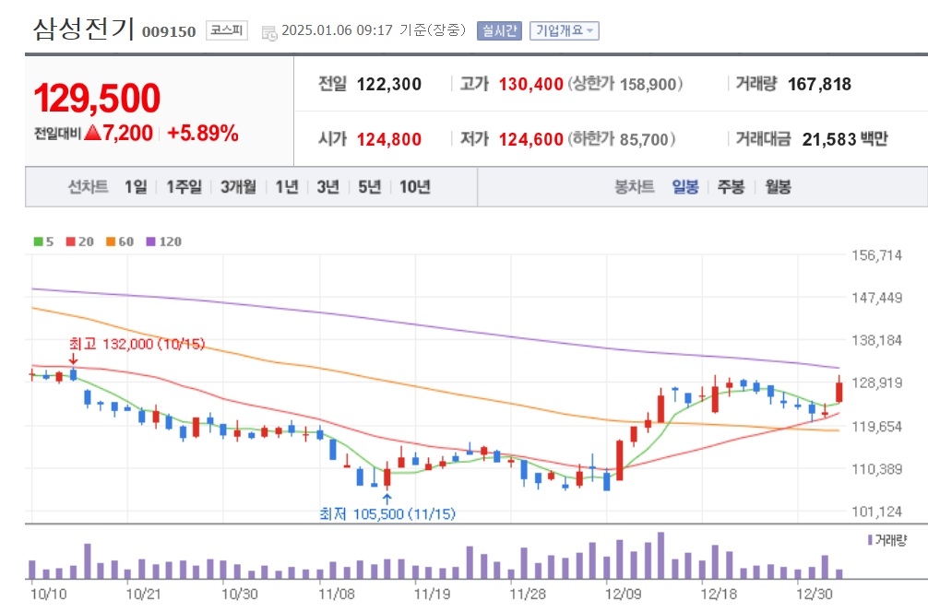Select the 1일 line chart period
The width and height of the screenshot is (928, 612).
(x=136, y=187)
